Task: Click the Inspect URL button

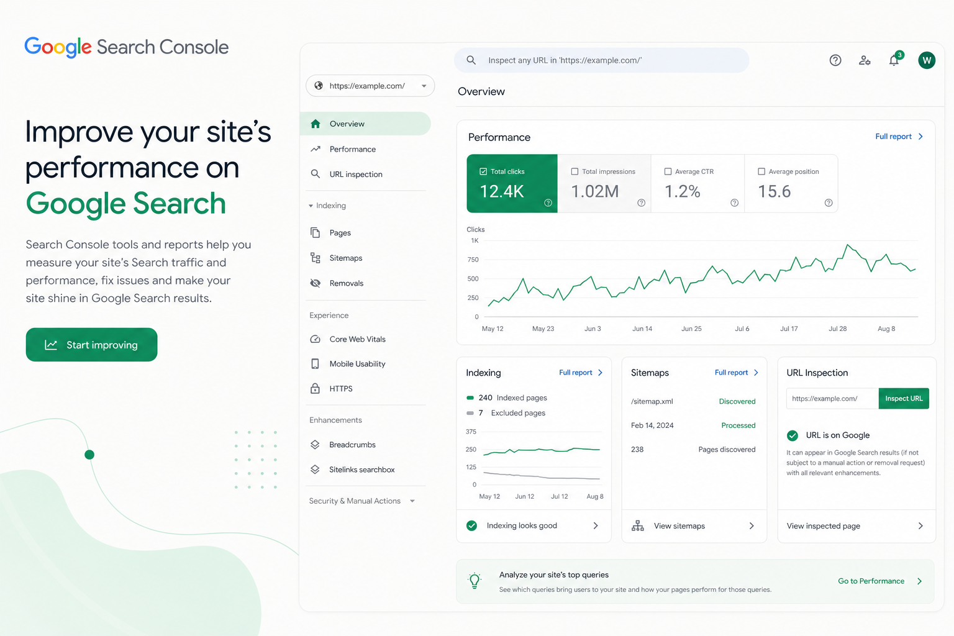Action: point(904,399)
